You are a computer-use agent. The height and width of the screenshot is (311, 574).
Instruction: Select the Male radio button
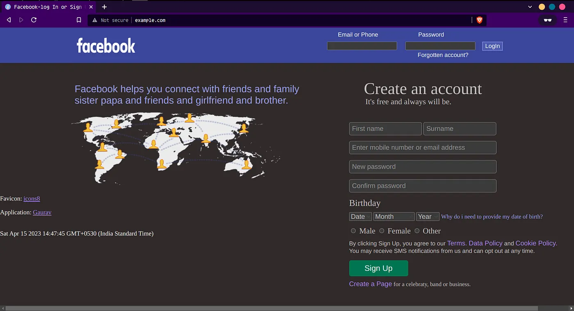353,231
